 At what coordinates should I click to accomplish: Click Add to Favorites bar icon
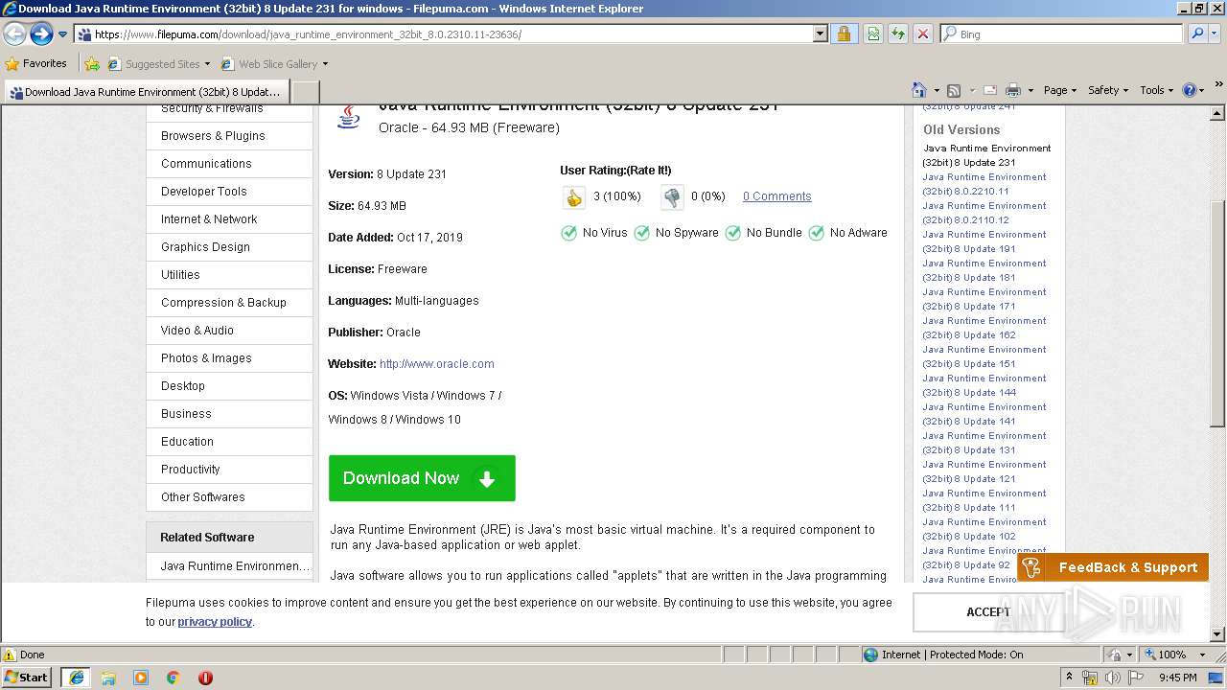point(92,64)
